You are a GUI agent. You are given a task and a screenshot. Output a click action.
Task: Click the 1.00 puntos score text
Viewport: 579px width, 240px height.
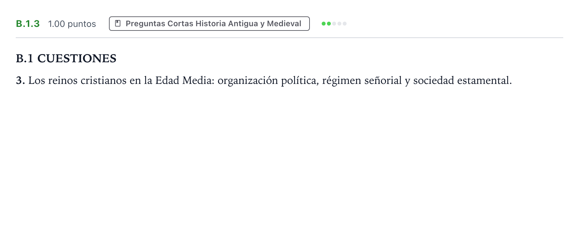click(x=72, y=24)
